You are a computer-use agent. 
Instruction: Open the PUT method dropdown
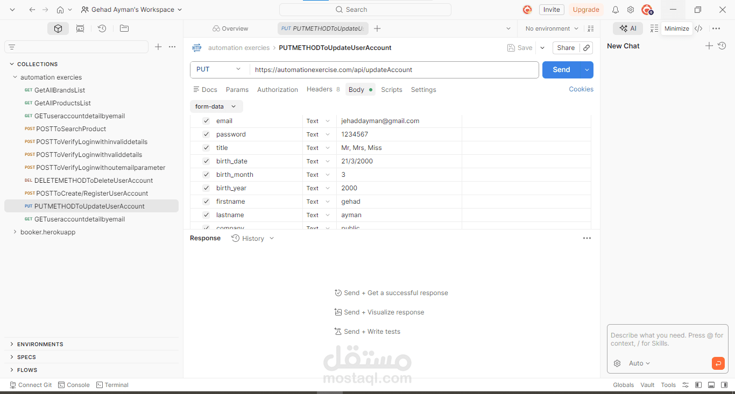click(220, 69)
